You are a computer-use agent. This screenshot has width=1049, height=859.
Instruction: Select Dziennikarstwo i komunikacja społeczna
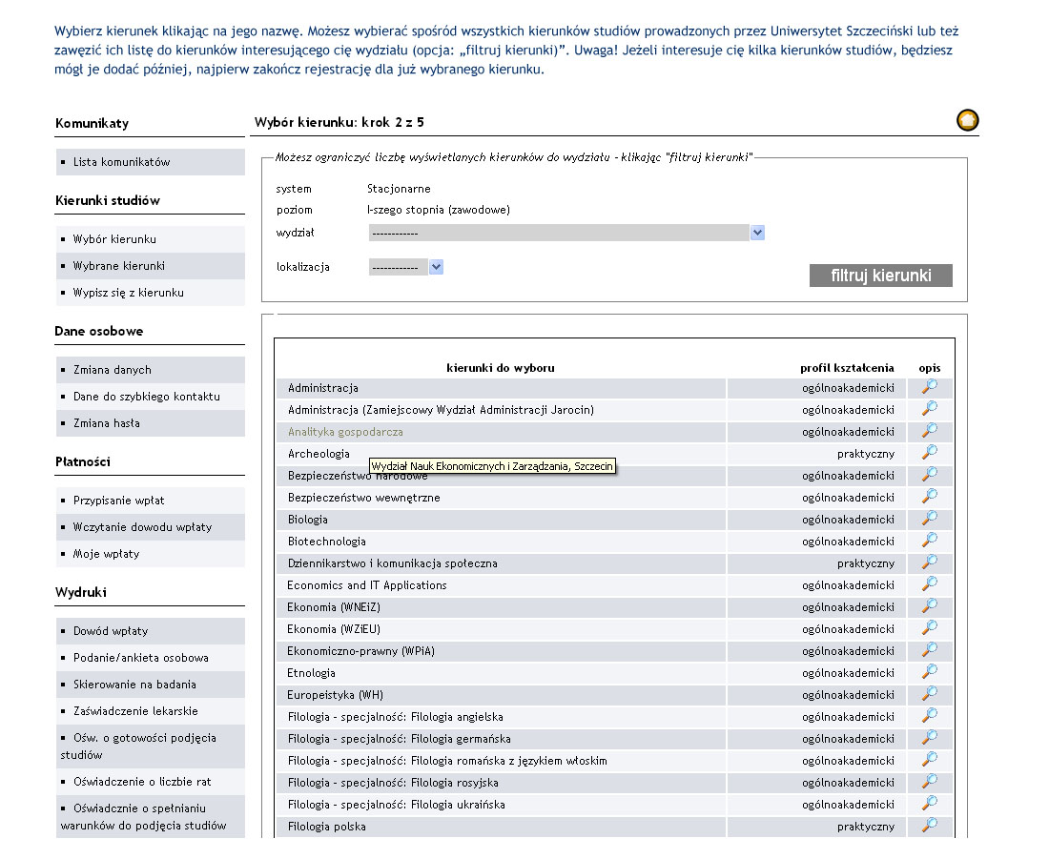click(x=393, y=563)
